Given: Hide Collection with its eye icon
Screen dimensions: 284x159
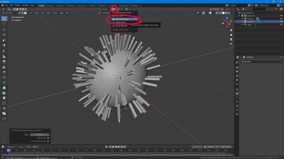Looking at the screenshot, I should tap(281, 16).
